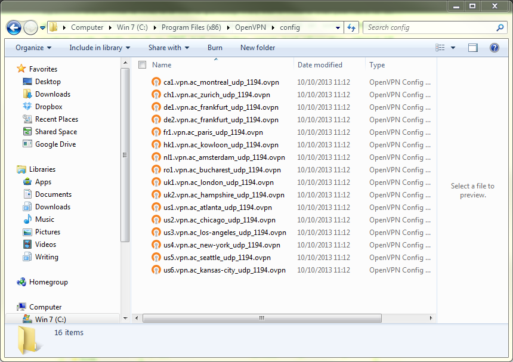
Task: Click the hk1 kowloon OpenVPN file icon
Action: tap(156, 144)
